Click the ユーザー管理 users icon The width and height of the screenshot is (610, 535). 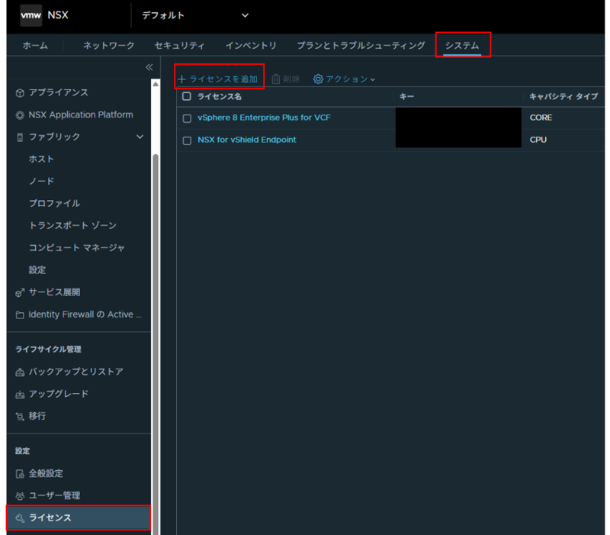[x=20, y=496]
